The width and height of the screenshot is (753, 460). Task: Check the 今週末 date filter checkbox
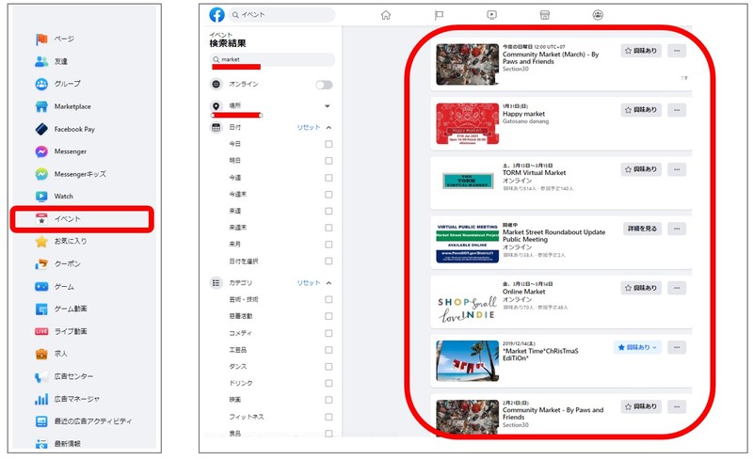(x=328, y=195)
